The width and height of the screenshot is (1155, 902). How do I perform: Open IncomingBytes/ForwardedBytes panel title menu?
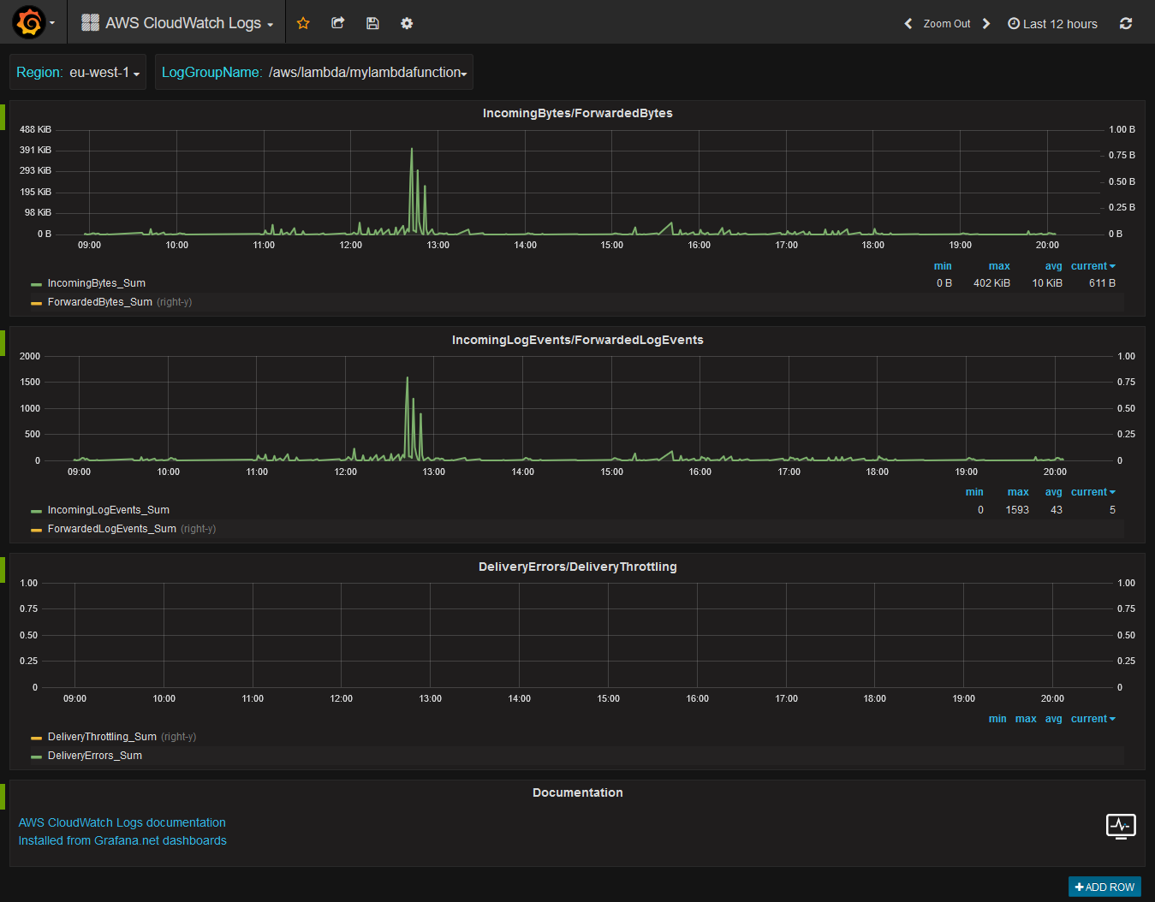click(578, 113)
